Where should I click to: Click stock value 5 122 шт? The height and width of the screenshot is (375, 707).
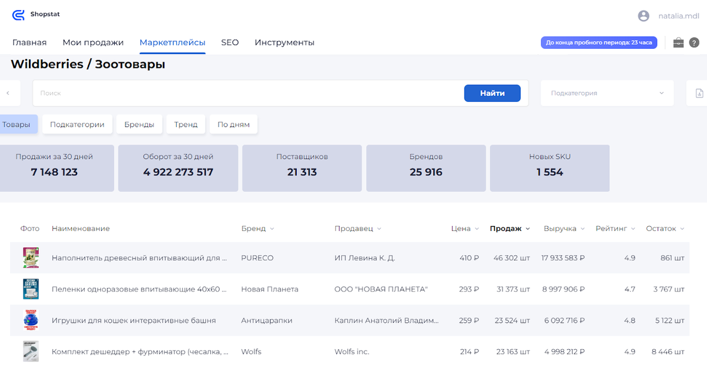(x=669, y=320)
